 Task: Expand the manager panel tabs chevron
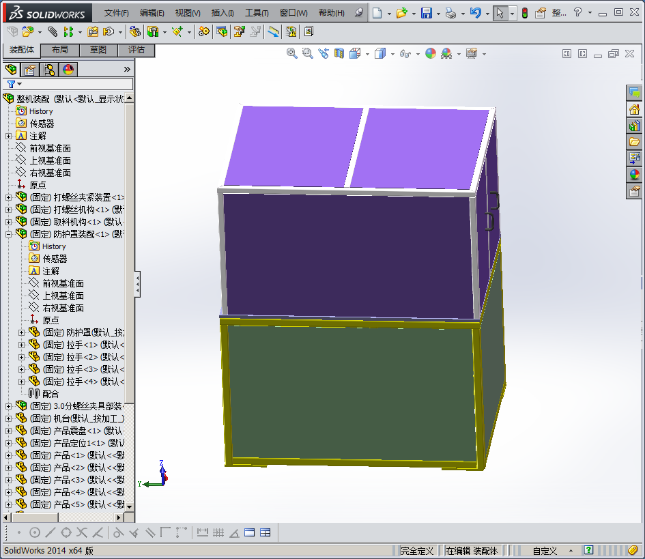(x=127, y=70)
